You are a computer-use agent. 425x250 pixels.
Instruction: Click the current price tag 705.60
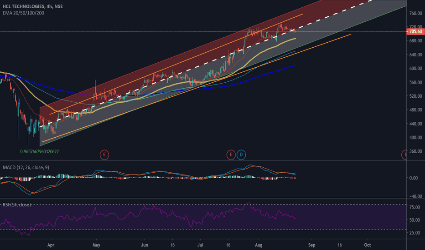click(415, 32)
